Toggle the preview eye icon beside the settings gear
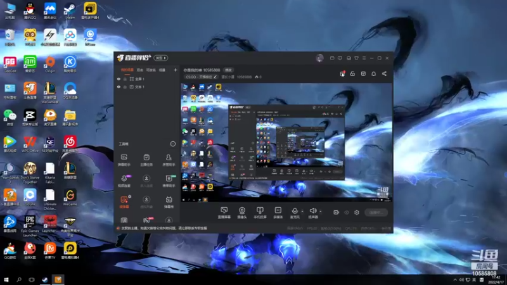507x285 pixels. 347,213
